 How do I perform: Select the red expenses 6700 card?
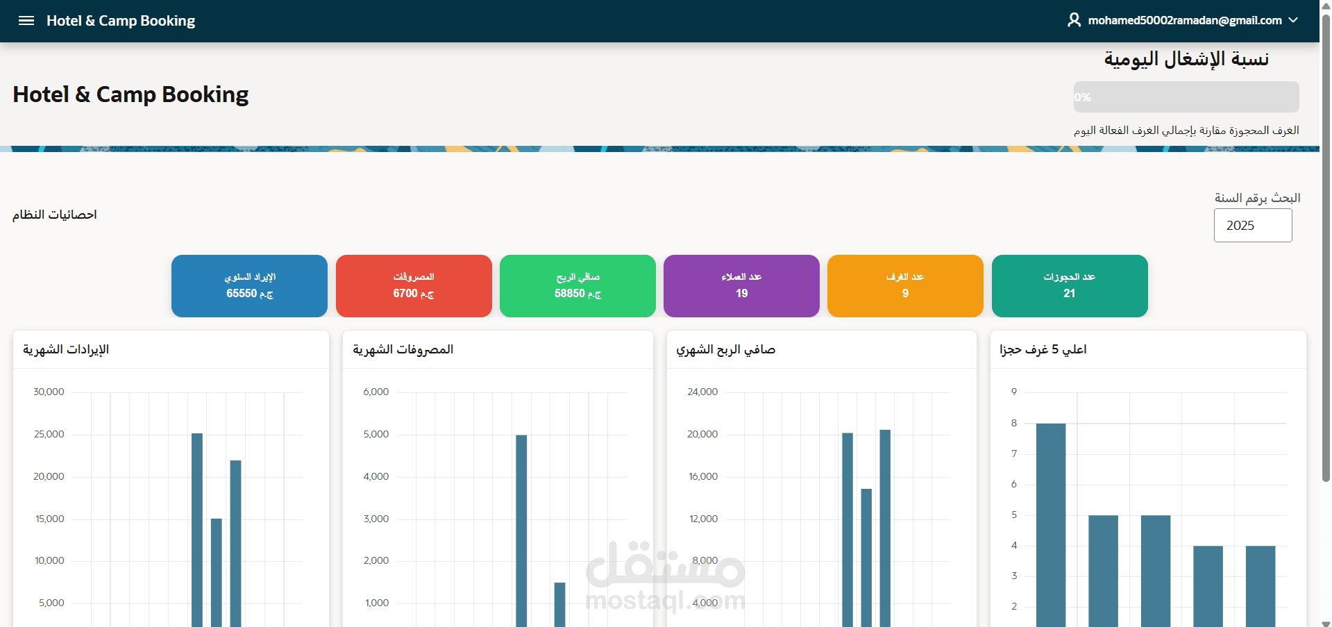[x=414, y=286]
